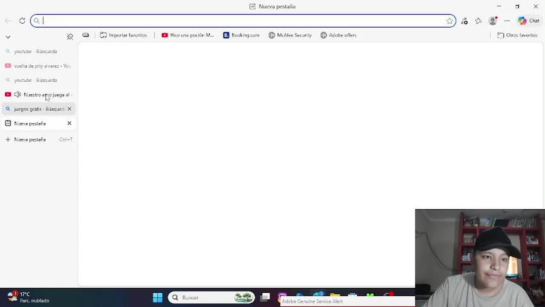Switch to first youtube - Búsqueda tab
This screenshot has width=545, height=307.
(x=39, y=51)
